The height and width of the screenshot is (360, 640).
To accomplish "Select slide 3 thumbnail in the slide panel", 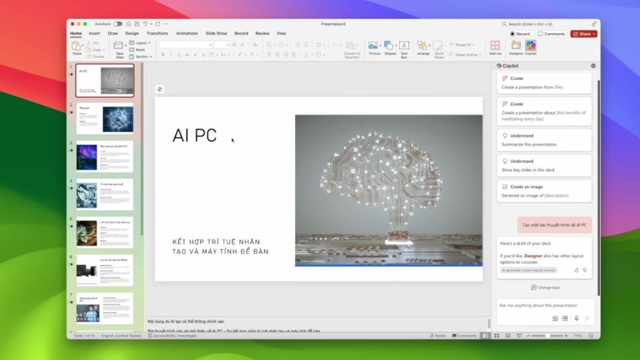I will point(104,156).
